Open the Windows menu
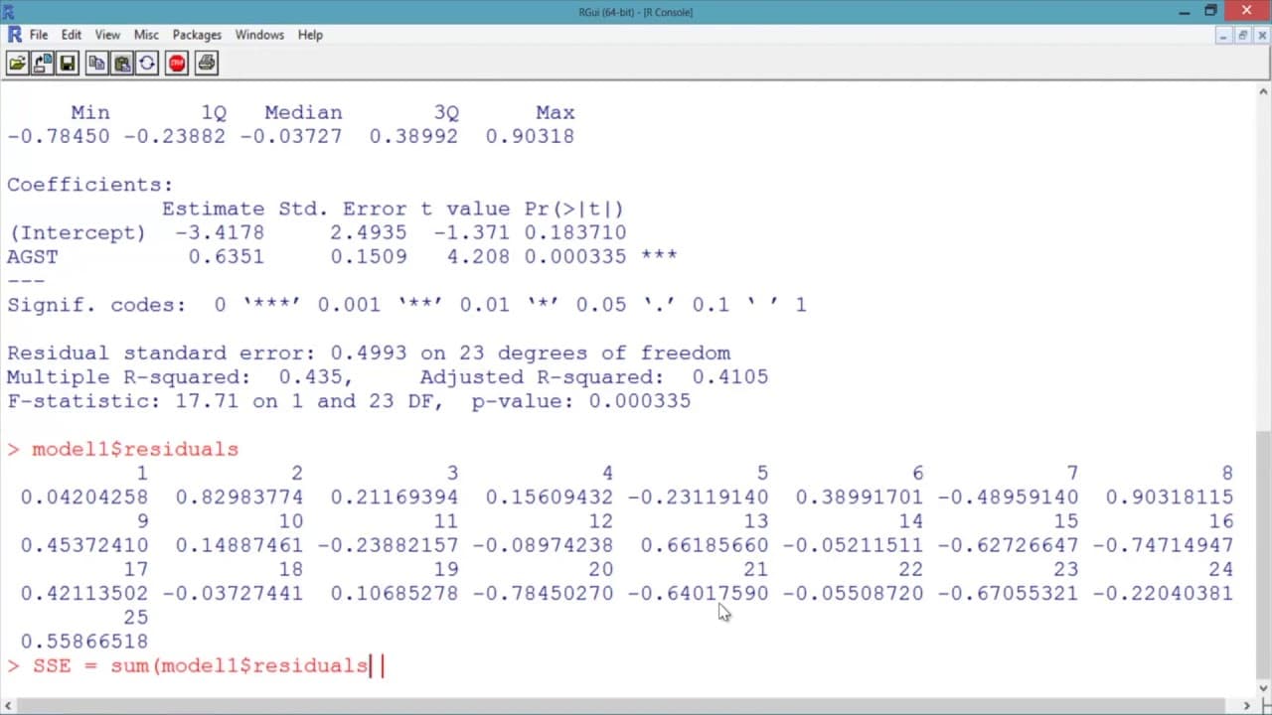 tap(259, 35)
